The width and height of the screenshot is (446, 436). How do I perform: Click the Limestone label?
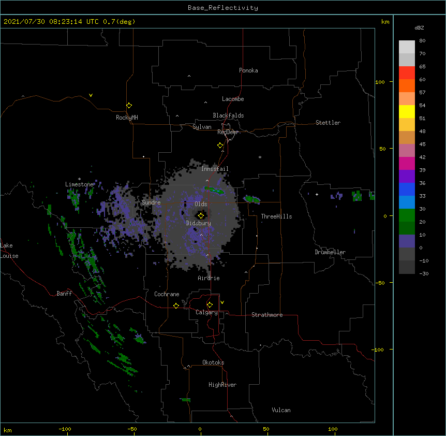point(79,184)
